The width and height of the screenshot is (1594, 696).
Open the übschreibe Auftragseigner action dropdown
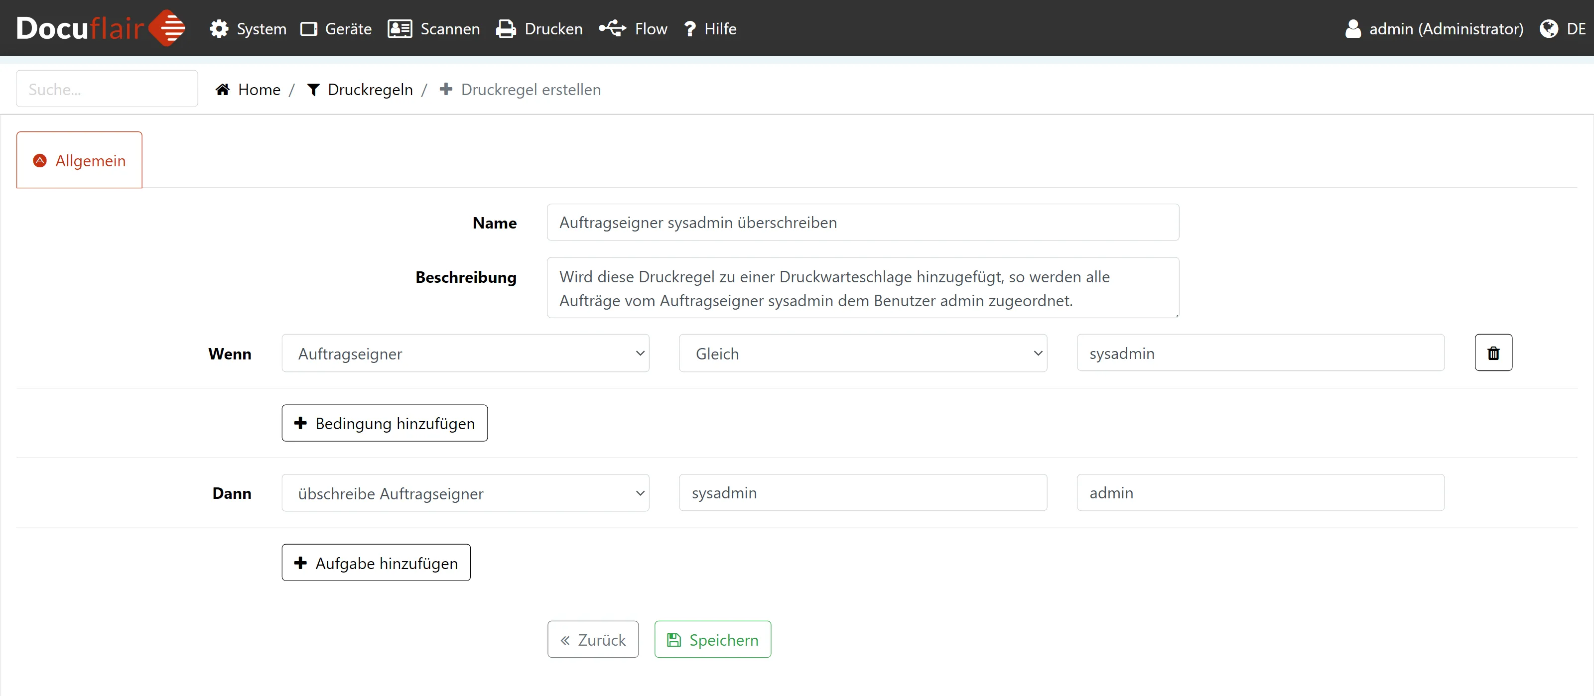click(x=465, y=493)
